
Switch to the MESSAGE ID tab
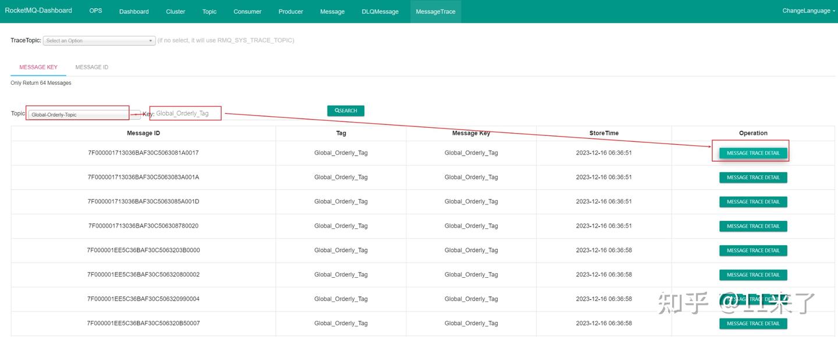[91, 67]
